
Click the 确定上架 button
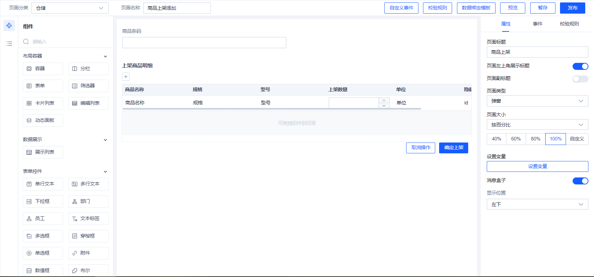coord(453,148)
